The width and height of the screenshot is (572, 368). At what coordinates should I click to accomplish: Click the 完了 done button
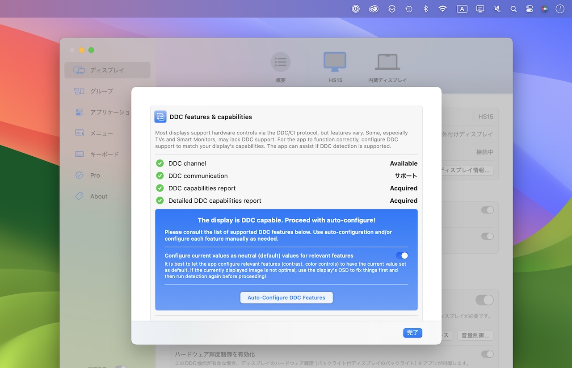[412, 333]
